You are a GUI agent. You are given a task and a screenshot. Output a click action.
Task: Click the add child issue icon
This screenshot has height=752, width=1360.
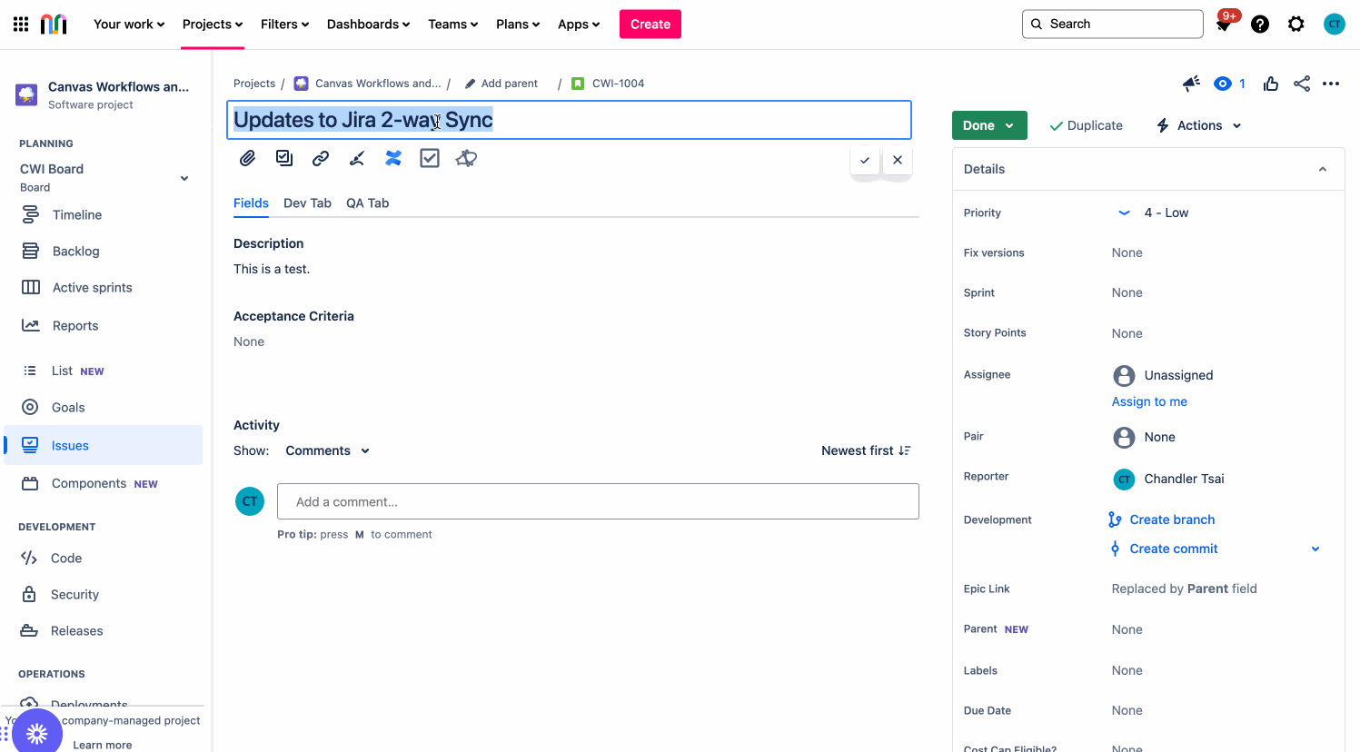[x=284, y=158]
